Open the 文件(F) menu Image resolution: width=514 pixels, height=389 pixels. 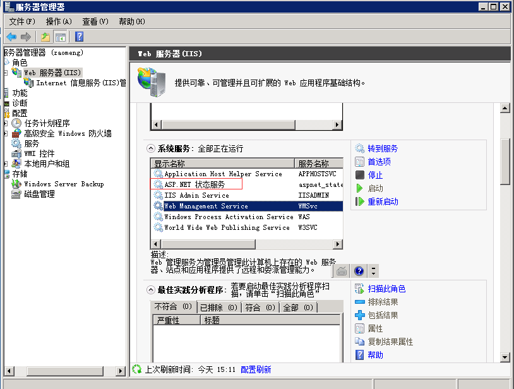coord(22,21)
